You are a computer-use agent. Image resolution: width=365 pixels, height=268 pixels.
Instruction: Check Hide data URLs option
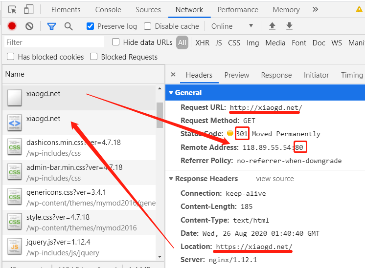pos(115,42)
